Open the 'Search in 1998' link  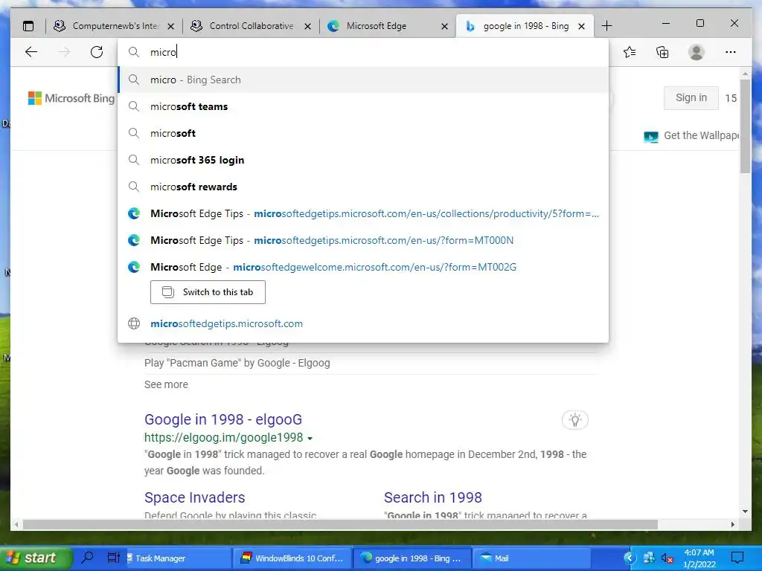point(433,497)
